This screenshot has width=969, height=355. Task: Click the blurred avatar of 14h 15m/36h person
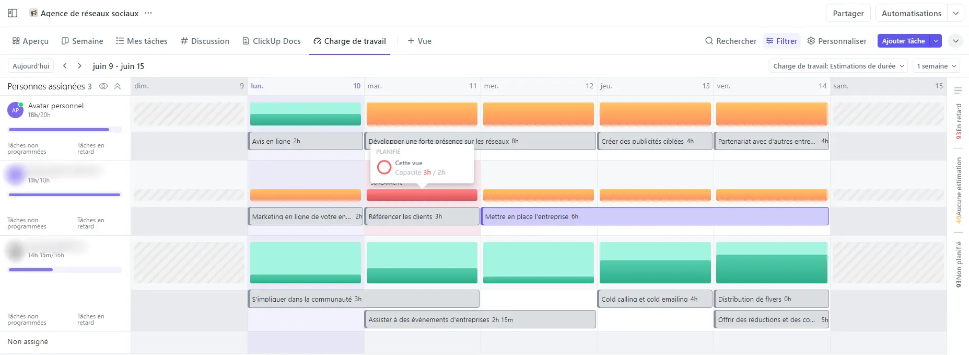point(15,250)
